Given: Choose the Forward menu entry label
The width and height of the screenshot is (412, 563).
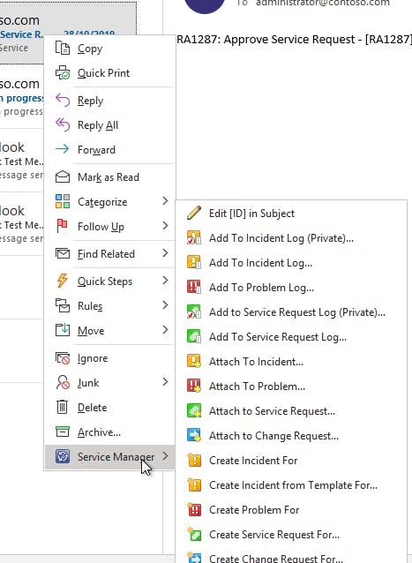Looking at the screenshot, I should click(x=96, y=150).
